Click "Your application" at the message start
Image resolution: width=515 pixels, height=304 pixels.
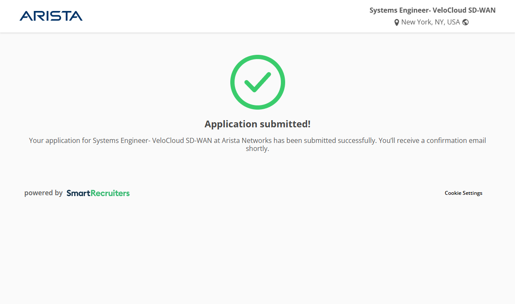pyautogui.click(x=52, y=140)
